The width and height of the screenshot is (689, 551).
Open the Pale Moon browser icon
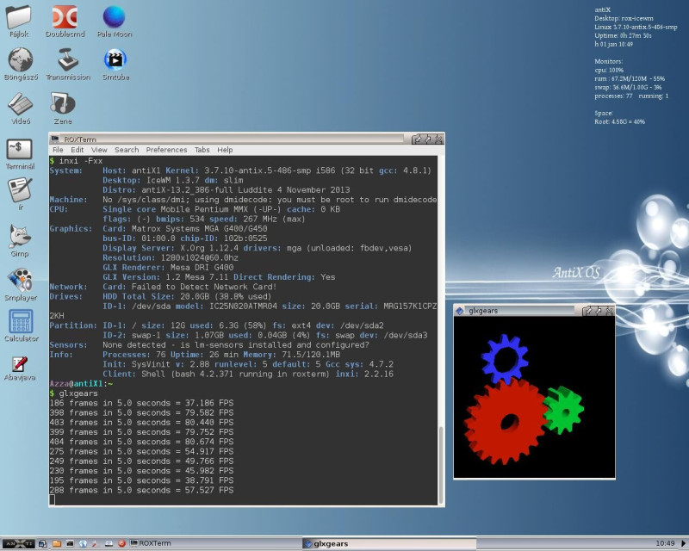[x=114, y=17]
